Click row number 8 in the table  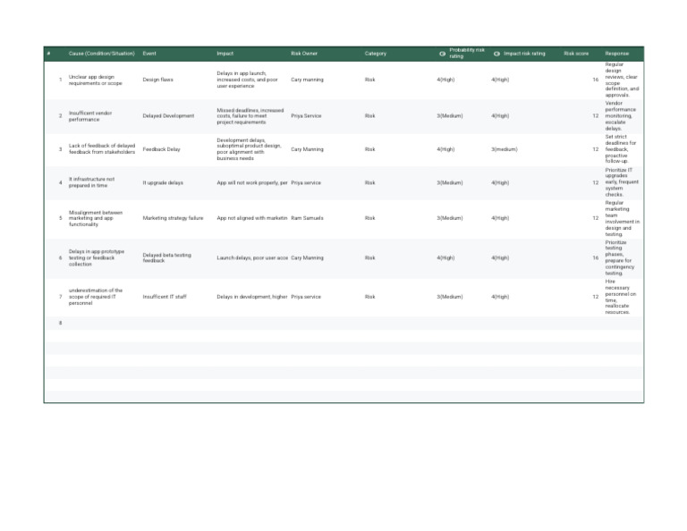pos(61,323)
